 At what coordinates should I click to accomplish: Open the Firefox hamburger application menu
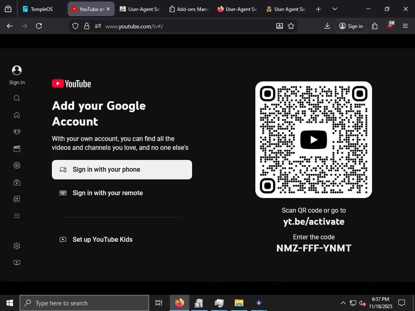point(405,26)
